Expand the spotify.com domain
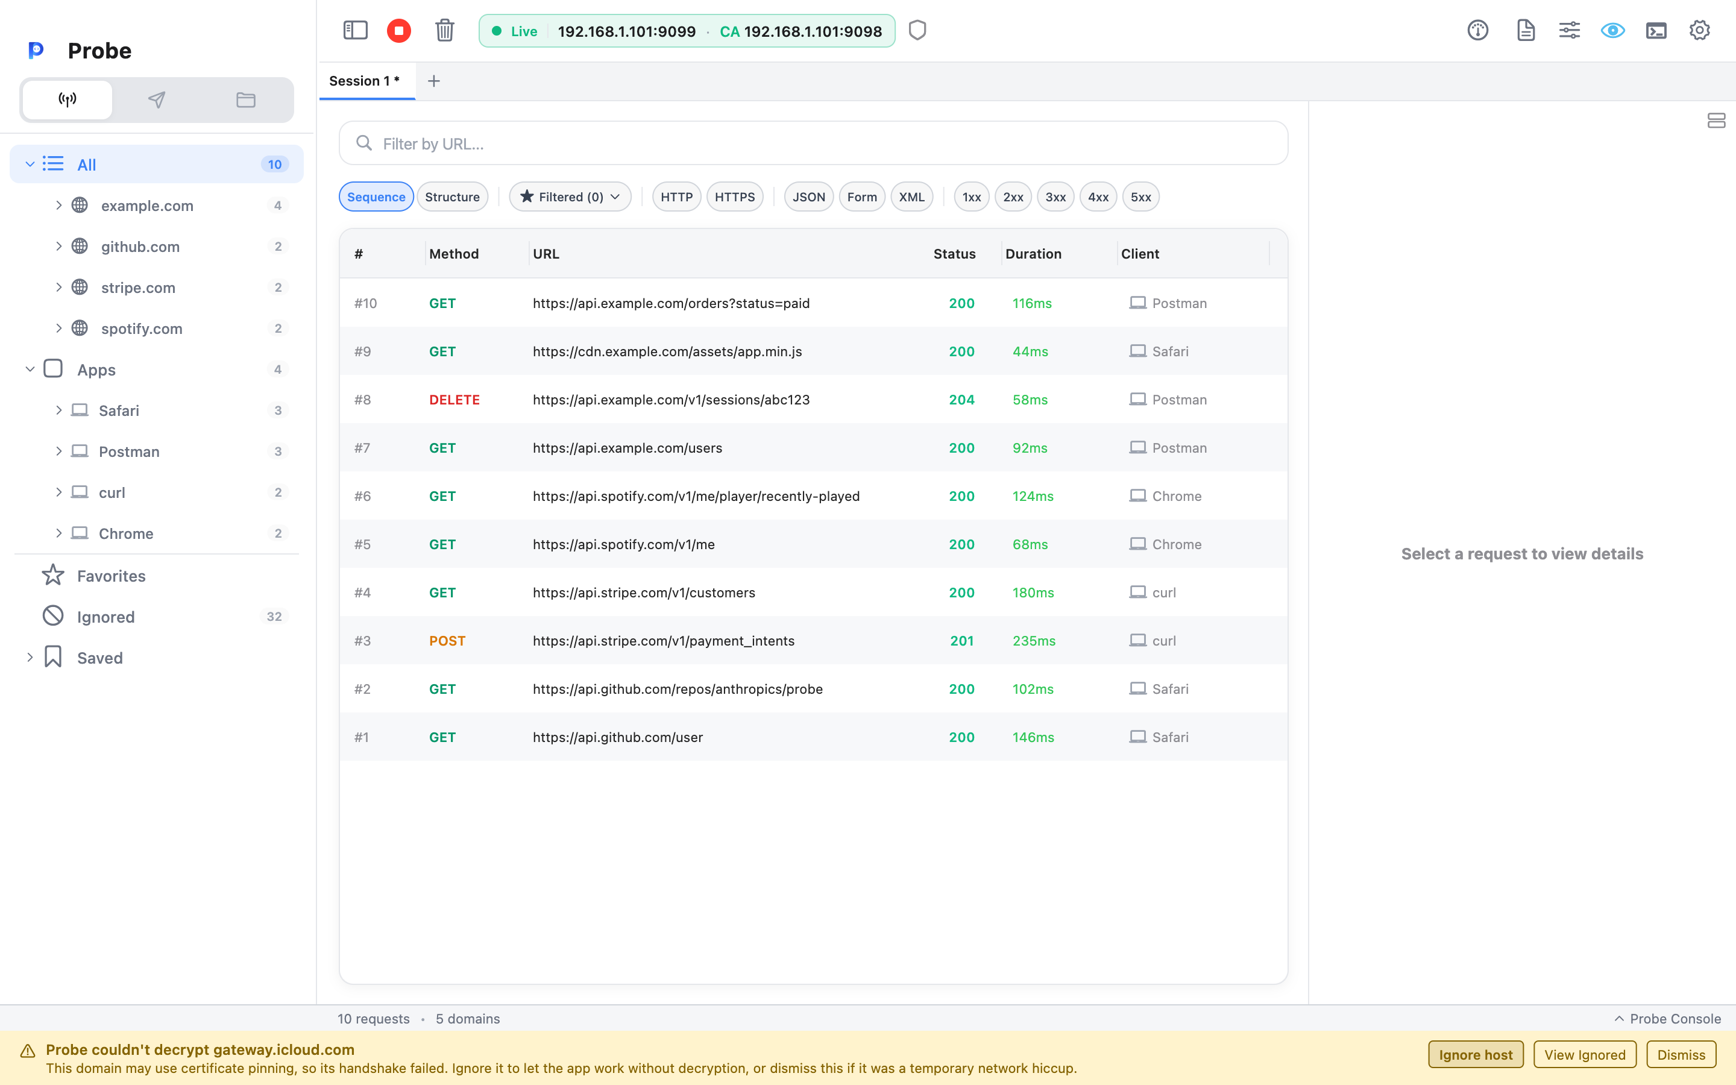 click(59, 328)
